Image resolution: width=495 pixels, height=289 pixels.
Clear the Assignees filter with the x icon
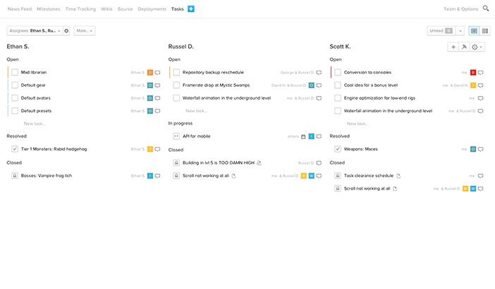point(66,31)
